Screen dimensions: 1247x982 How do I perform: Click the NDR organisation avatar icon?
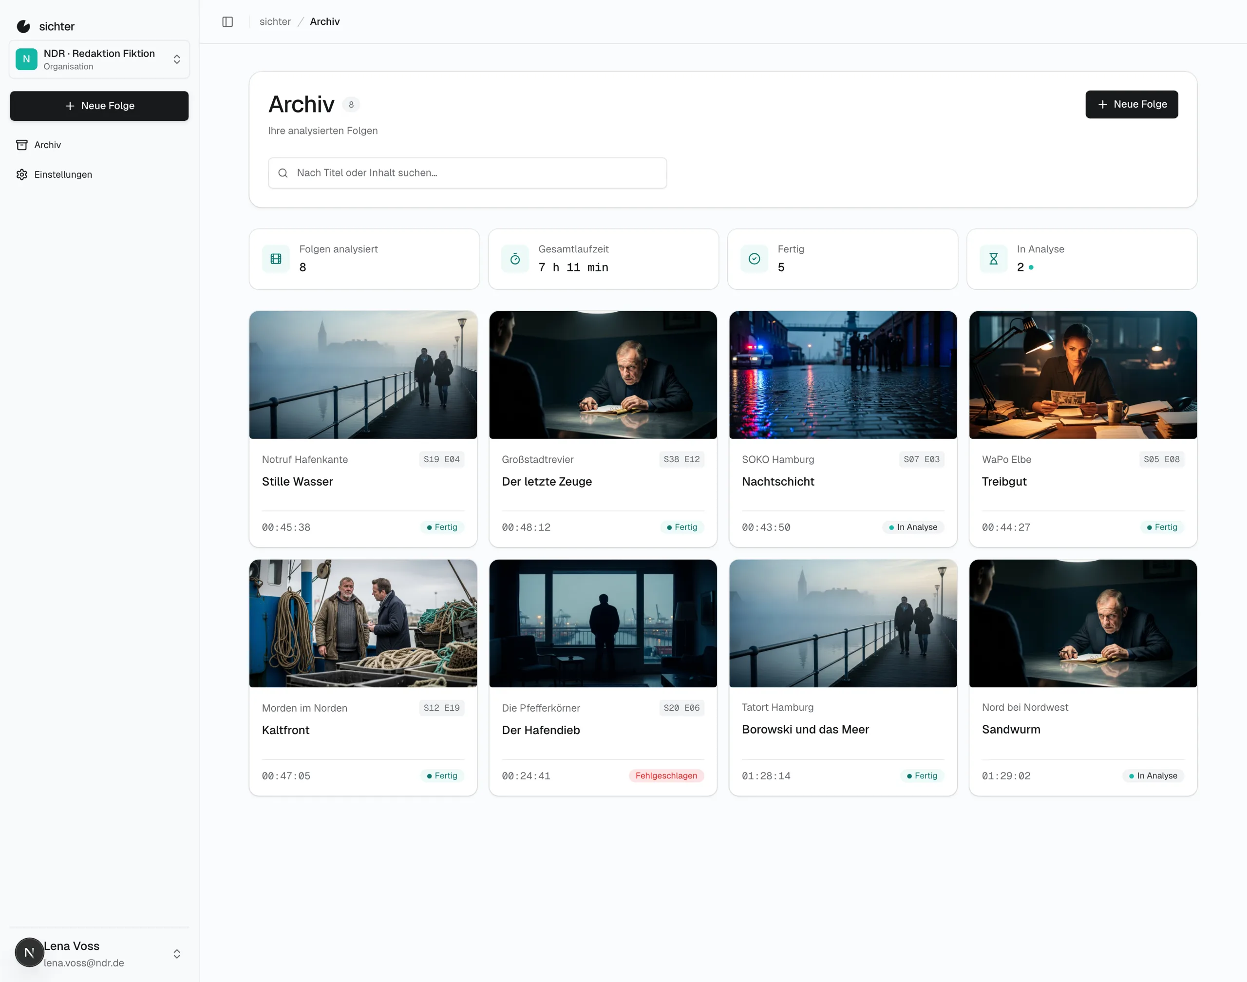(x=26, y=59)
